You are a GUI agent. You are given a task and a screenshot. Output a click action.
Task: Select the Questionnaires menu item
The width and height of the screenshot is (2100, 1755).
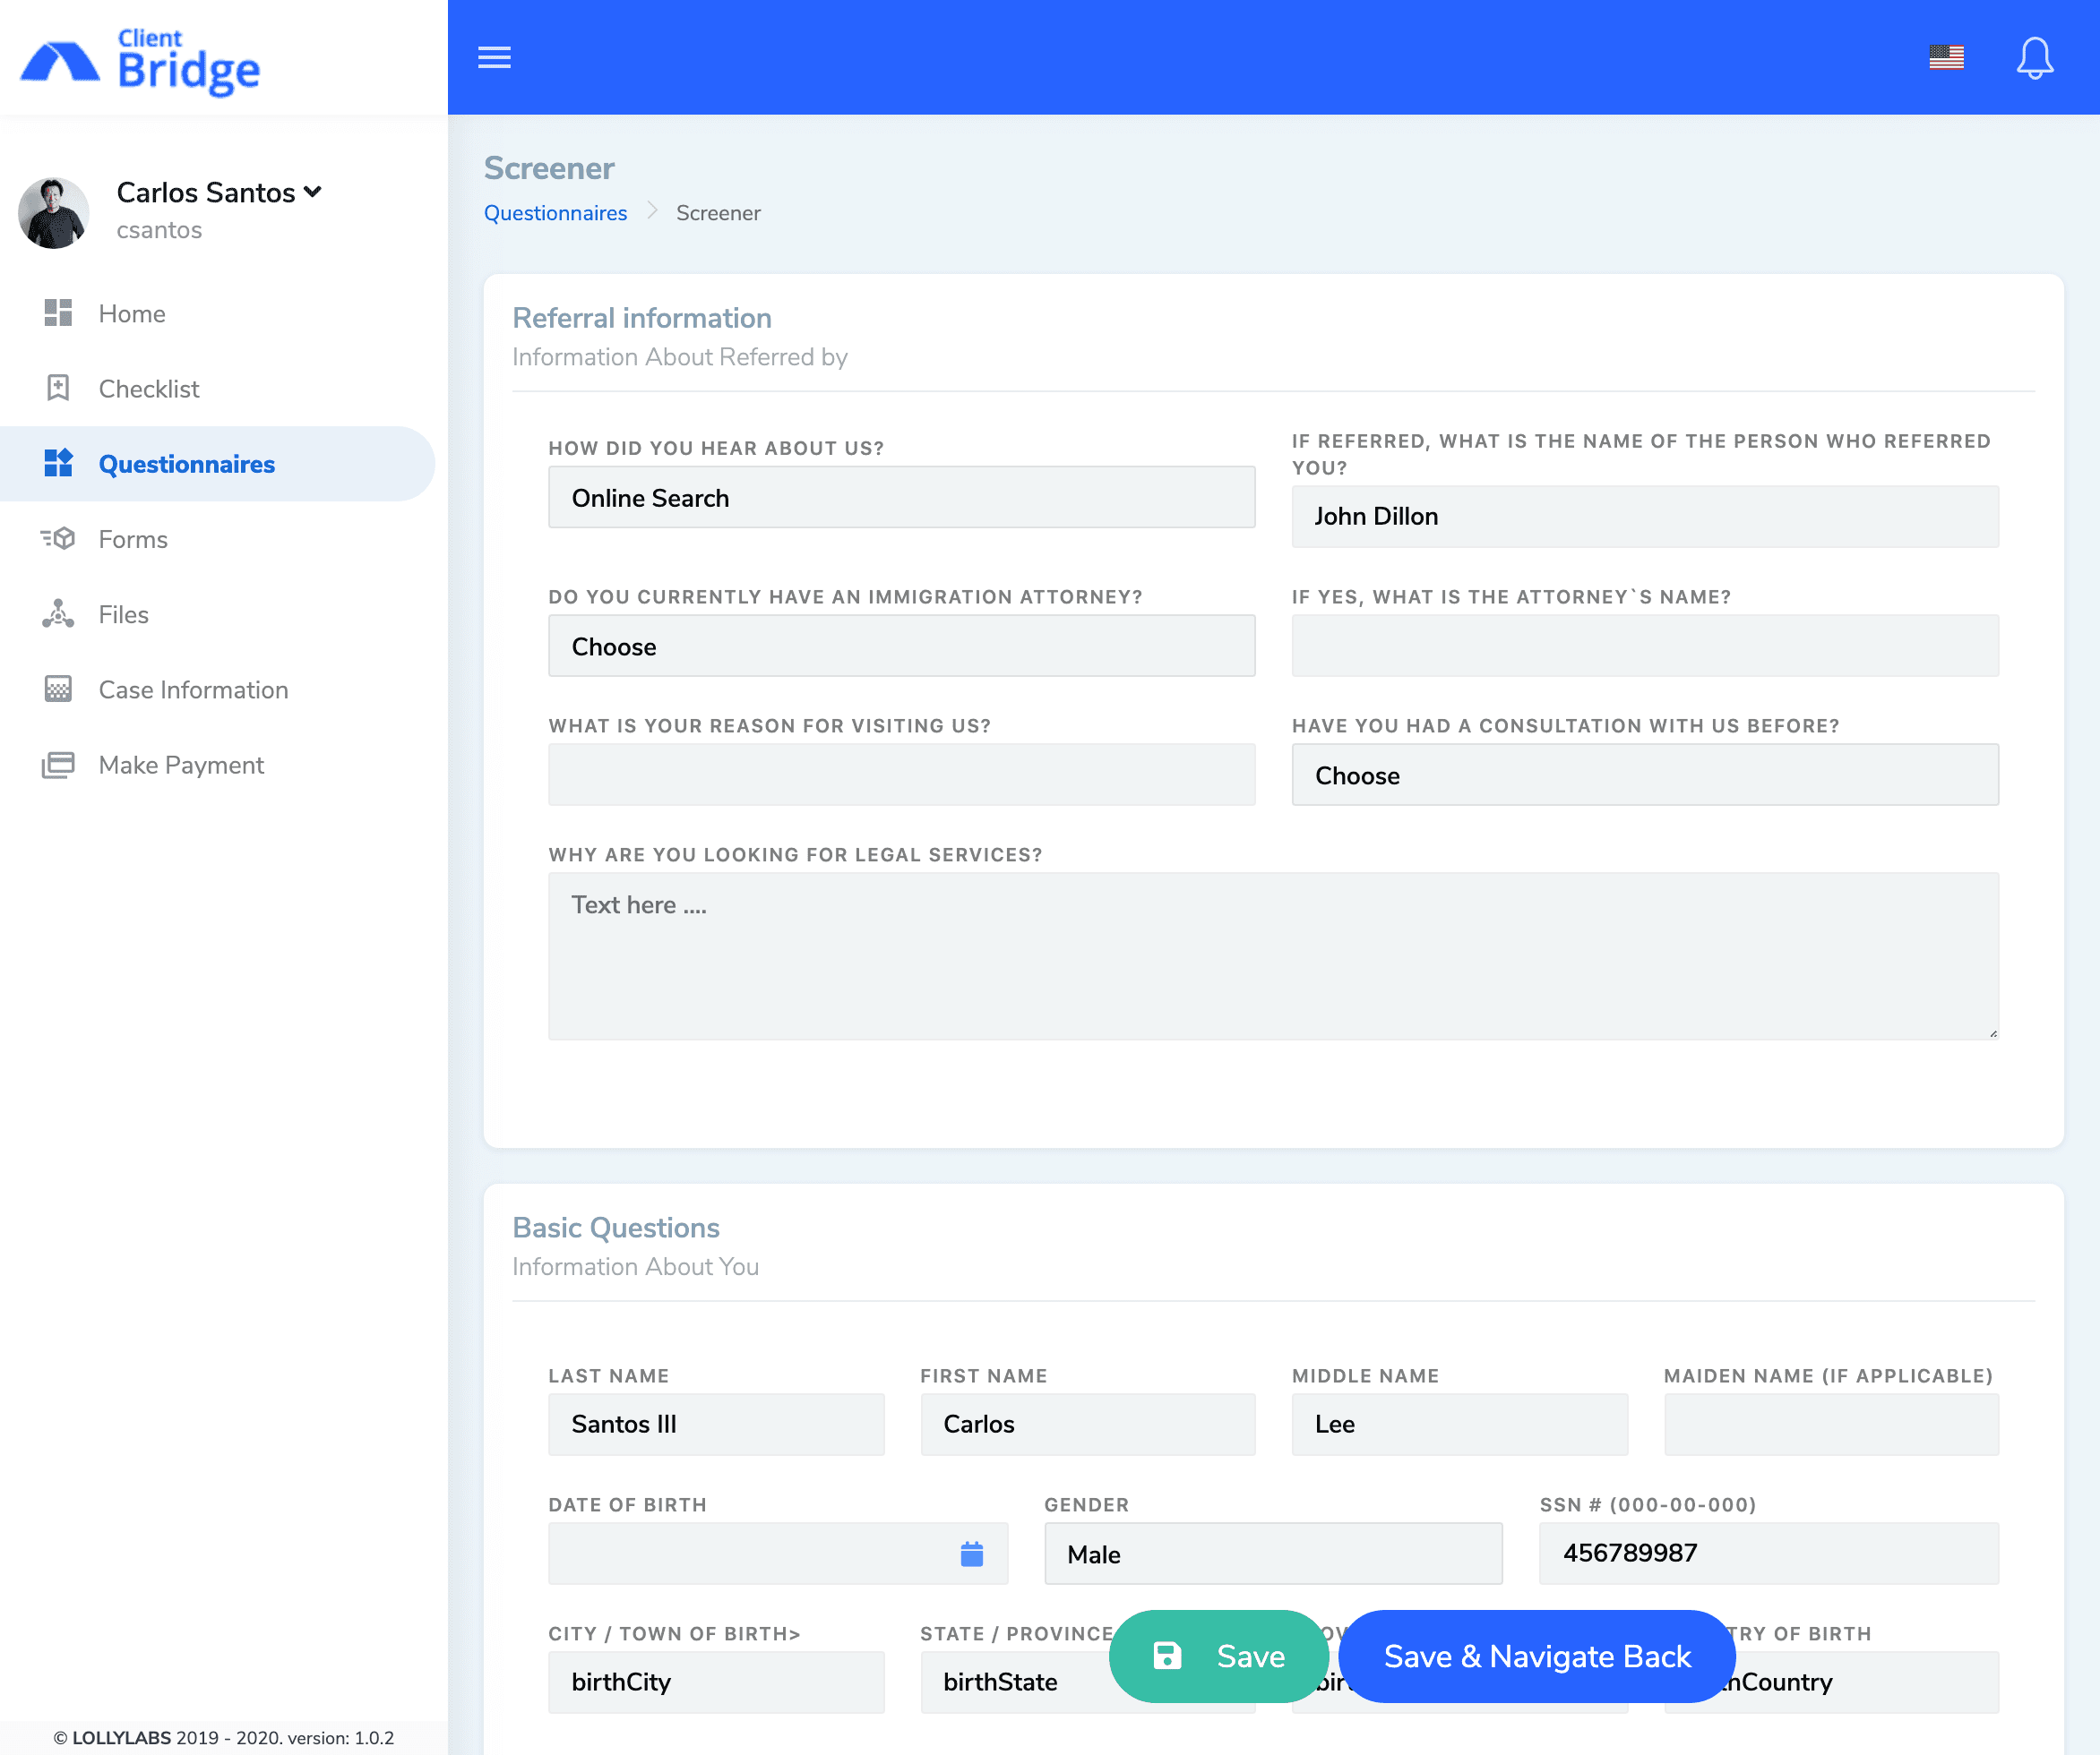[186, 464]
